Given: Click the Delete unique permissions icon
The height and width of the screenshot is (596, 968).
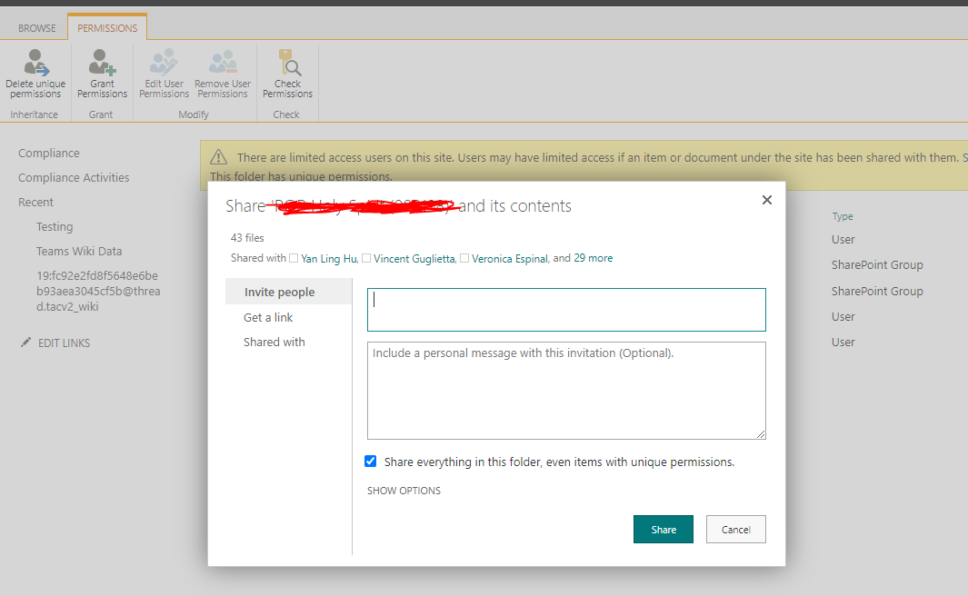Looking at the screenshot, I should click(x=35, y=61).
